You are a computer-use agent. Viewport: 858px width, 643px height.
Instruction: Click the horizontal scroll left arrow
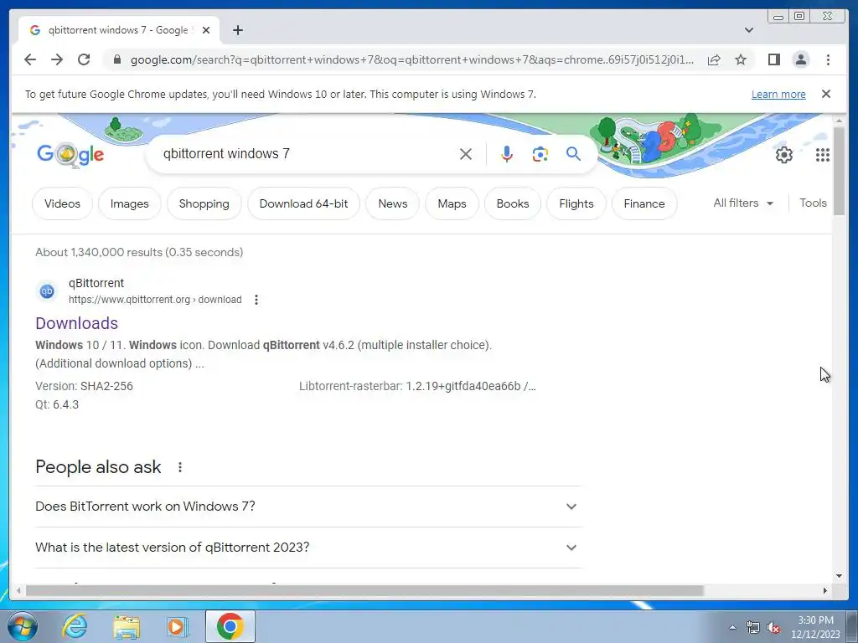18,590
